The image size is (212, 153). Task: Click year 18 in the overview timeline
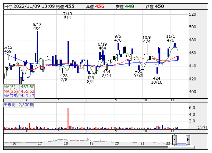pyautogui.click(x=66, y=143)
